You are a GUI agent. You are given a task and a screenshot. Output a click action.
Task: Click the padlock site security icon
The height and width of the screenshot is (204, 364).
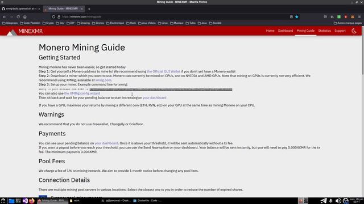[59, 17]
